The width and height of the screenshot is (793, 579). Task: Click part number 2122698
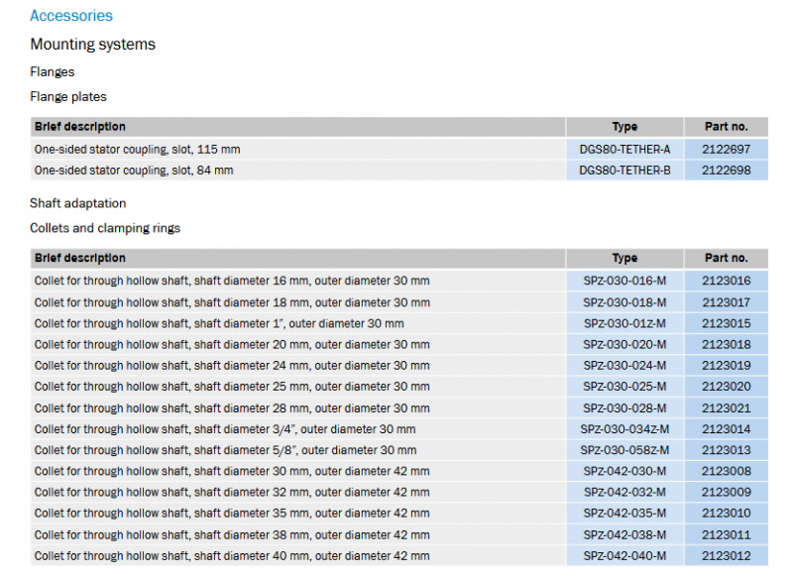pos(726,171)
